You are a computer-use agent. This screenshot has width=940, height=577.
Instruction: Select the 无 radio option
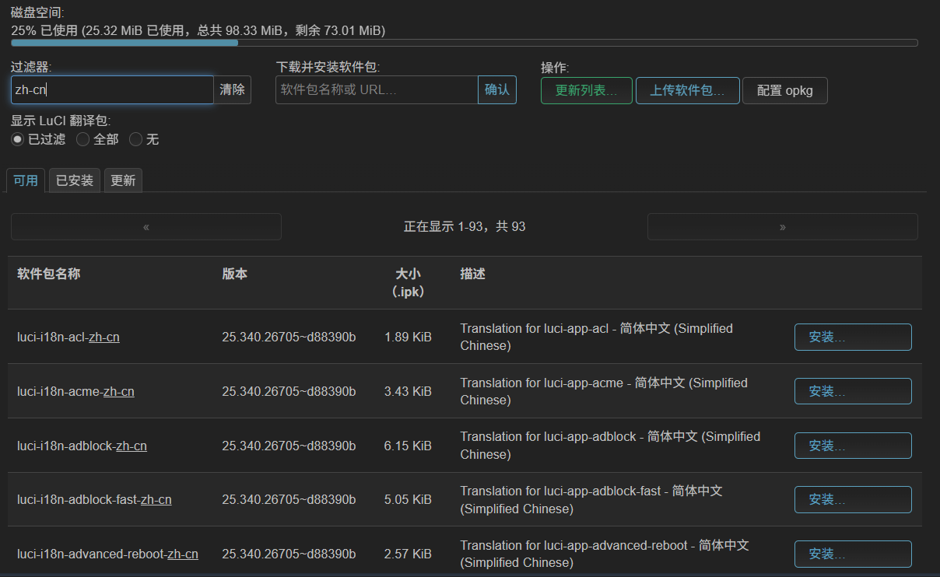click(135, 139)
